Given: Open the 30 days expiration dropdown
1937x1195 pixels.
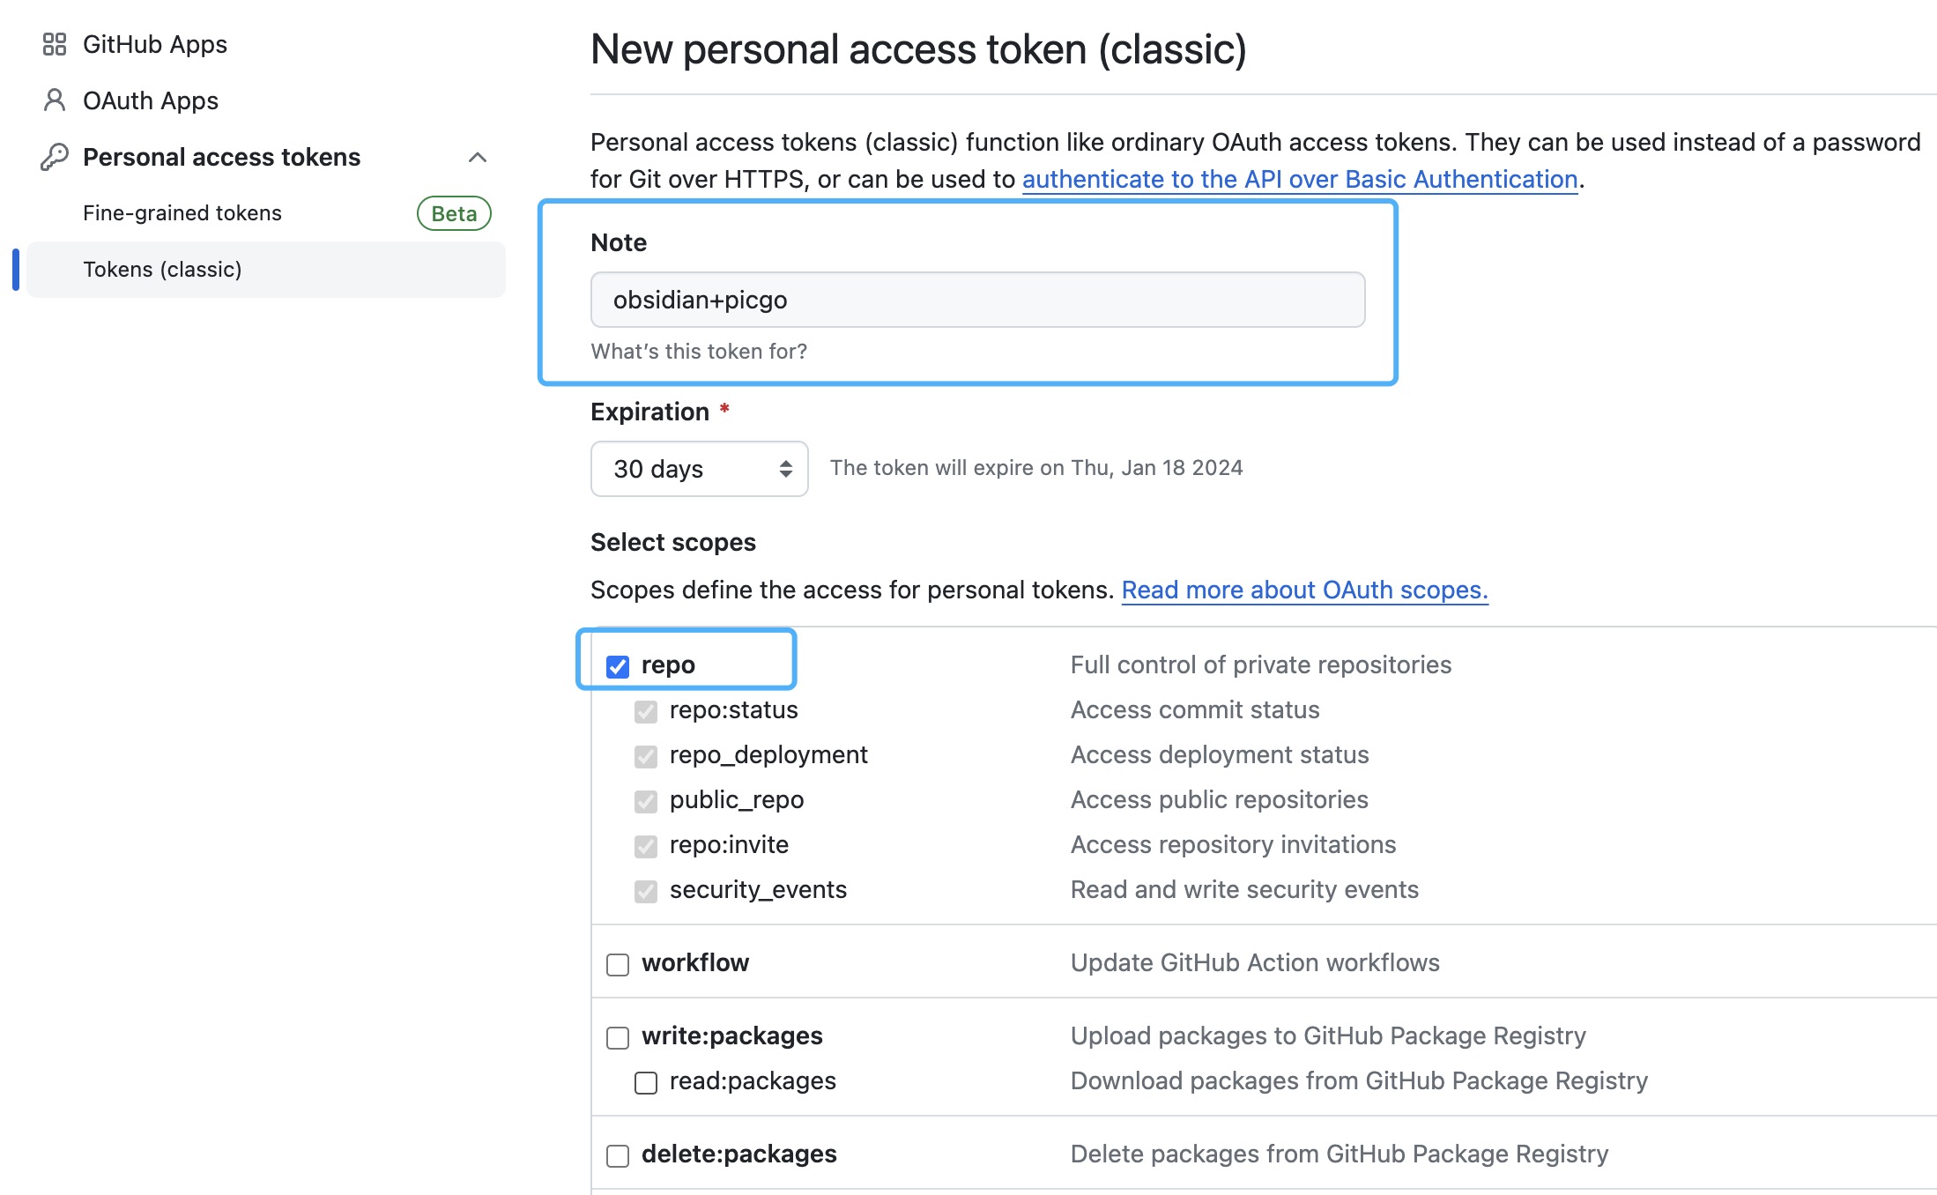Looking at the screenshot, I should coord(699,469).
